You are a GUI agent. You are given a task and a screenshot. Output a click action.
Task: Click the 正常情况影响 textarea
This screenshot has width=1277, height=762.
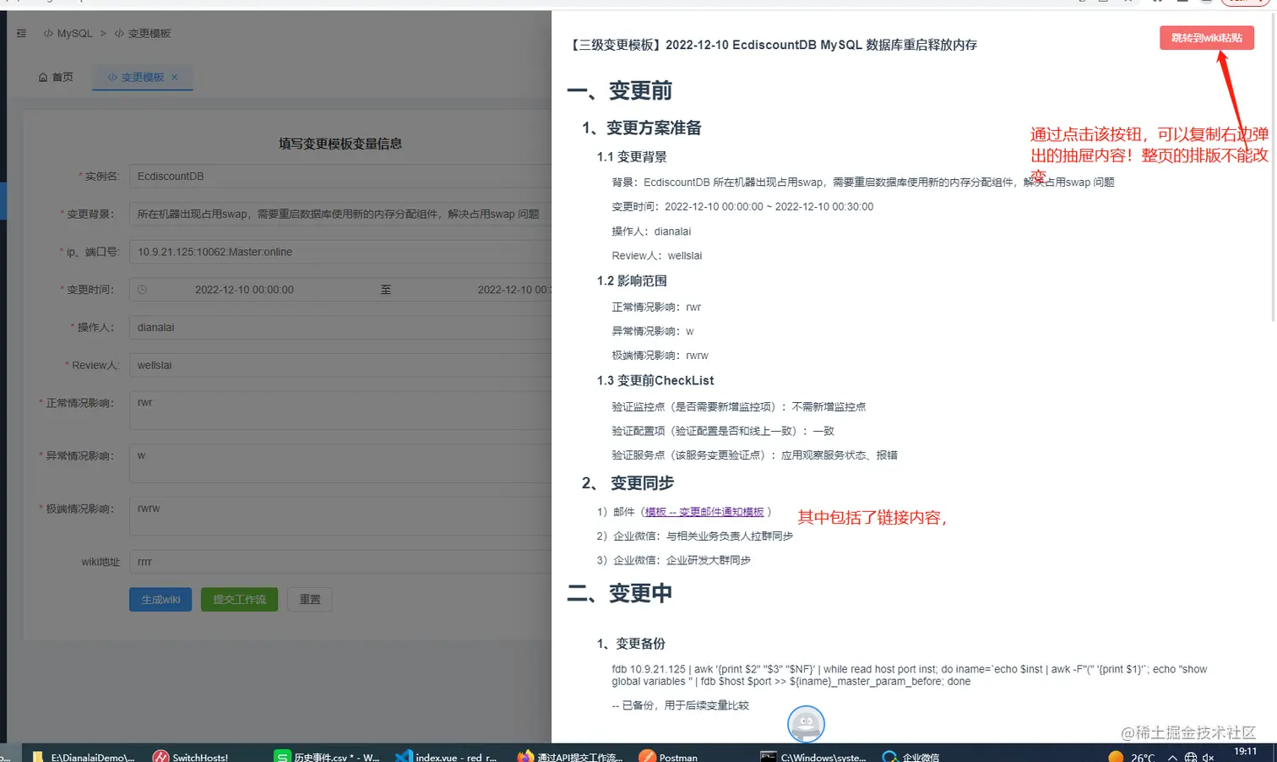340,411
